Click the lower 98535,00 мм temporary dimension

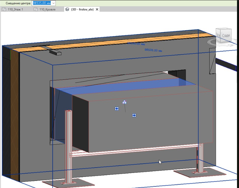coord(153,50)
